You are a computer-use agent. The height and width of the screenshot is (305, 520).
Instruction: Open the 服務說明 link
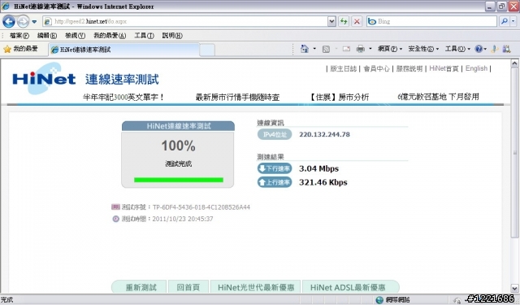pyautogui.click(x=409, y=68)
